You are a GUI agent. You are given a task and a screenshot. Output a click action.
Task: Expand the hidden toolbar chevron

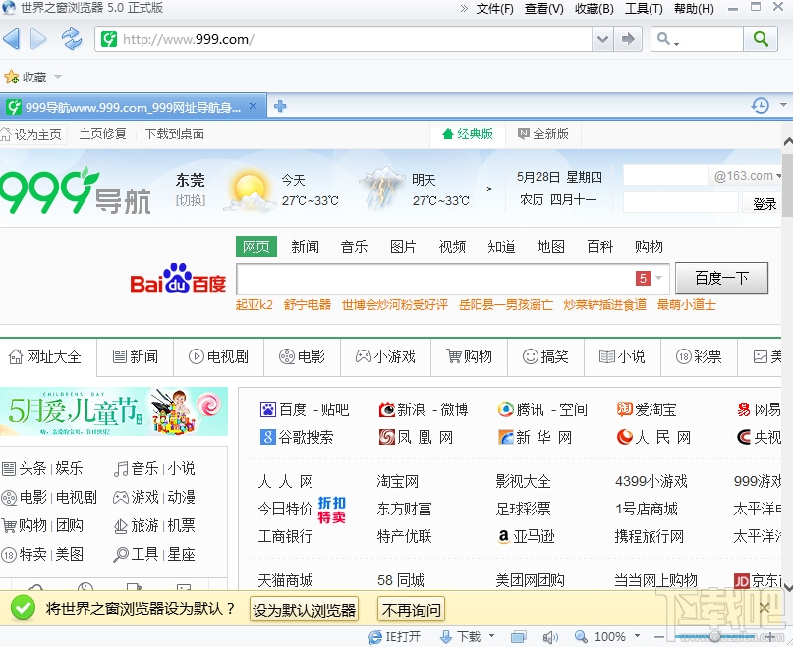[x=463, y=8]
